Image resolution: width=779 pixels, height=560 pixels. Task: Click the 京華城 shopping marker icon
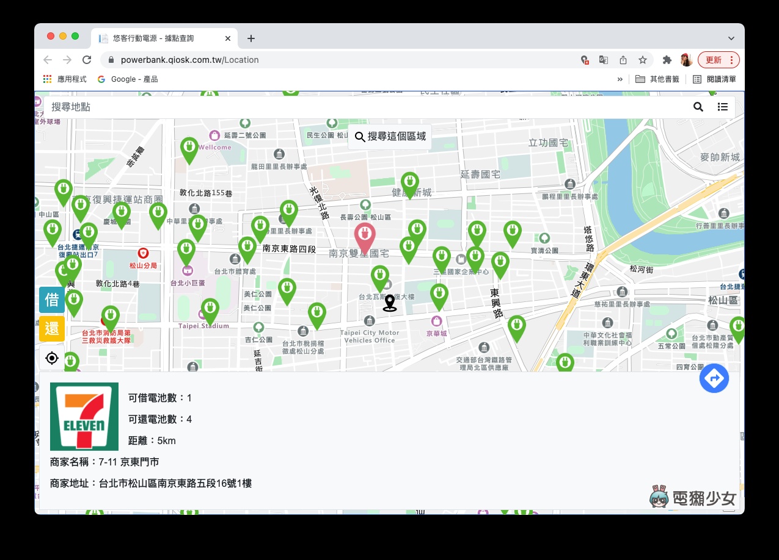(436, 321)
